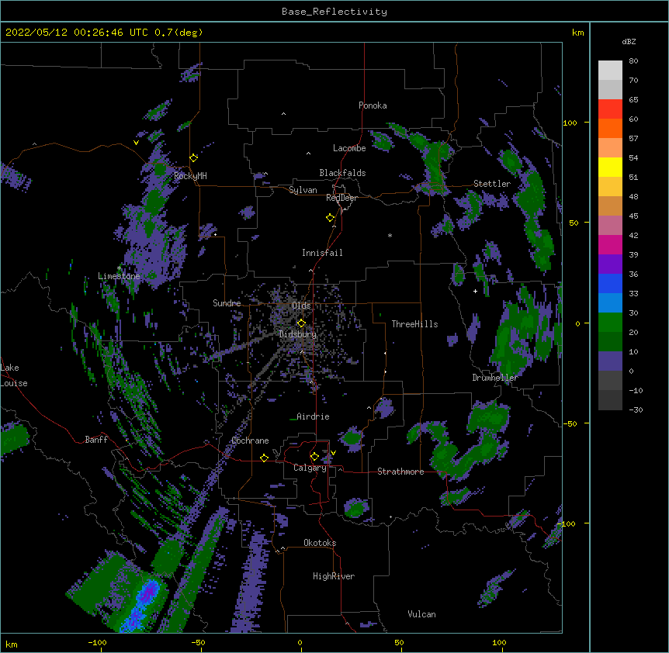This screenshot has width=669, height=653.
Task: Select the RockyMH label
Action: tap(190, 176)
